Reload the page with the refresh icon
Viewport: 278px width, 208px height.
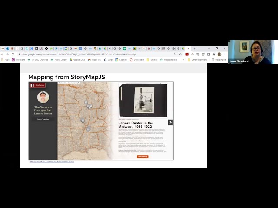point(13,55)
